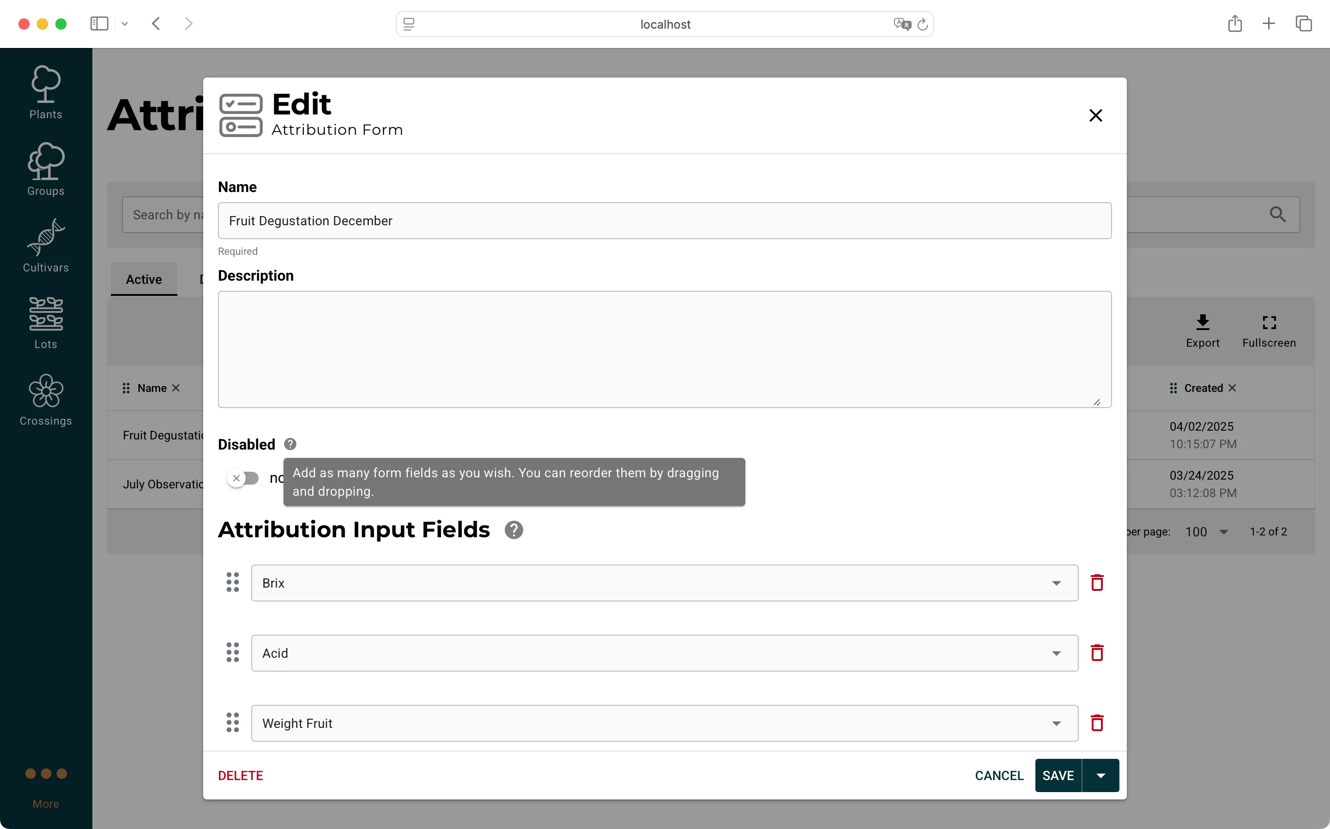
Task: Expand the Save button options arrow
Action: tap(1101, 775)
